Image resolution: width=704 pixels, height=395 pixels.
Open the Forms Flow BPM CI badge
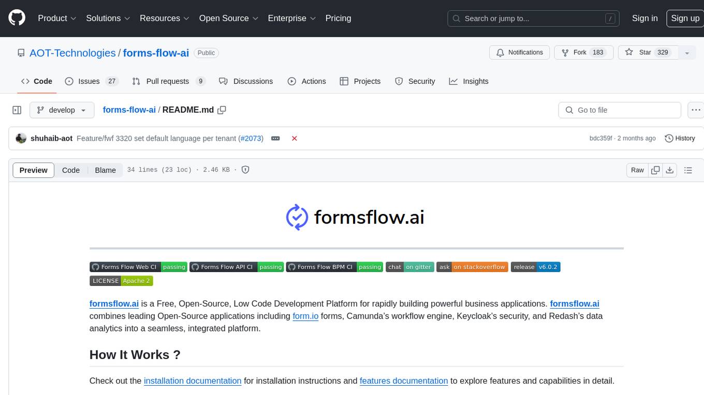tap(334, 267)
